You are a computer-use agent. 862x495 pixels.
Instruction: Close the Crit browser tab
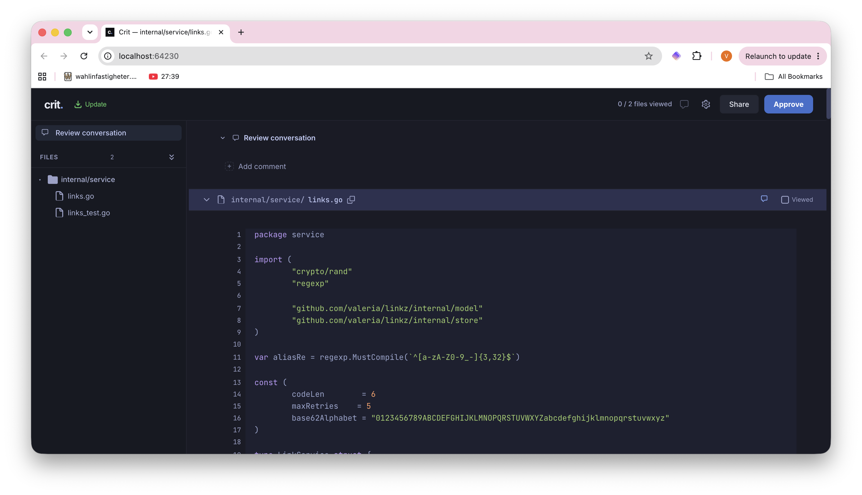(221, 32)
